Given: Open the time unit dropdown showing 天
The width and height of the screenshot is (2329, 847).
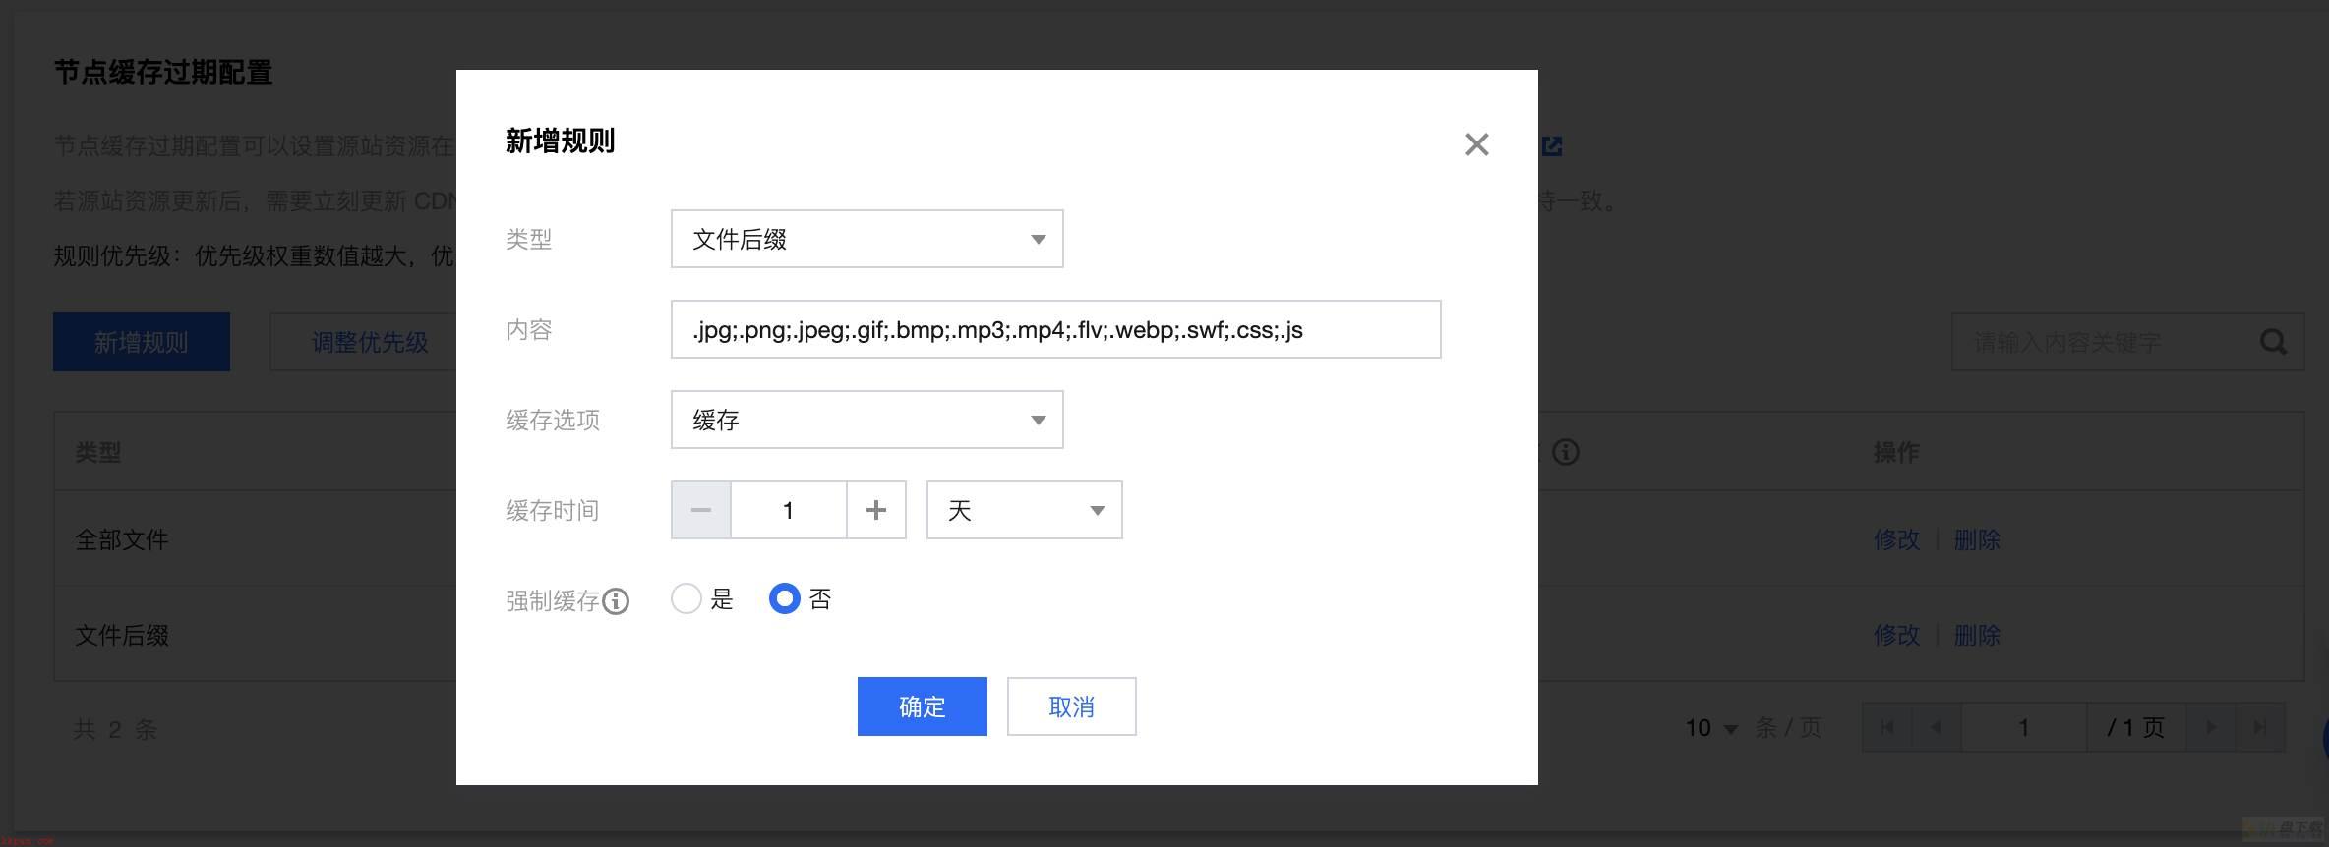Looking at the screenshot, I should [x=1024, y=510].
